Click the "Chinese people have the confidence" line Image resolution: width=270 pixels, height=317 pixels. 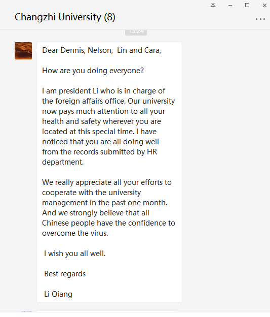point(109,223)
